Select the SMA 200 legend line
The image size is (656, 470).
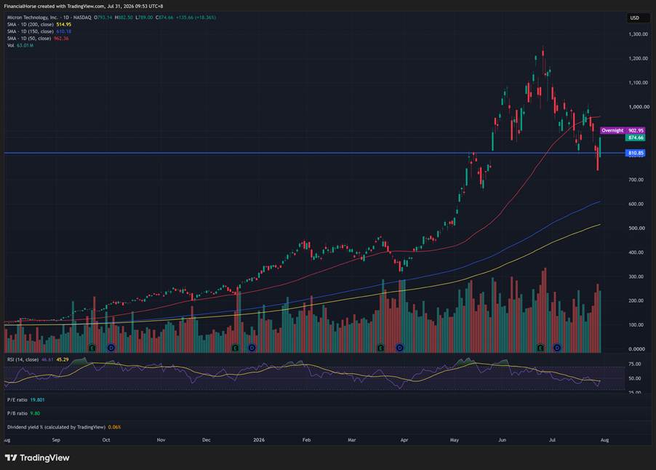click(39, 25)
